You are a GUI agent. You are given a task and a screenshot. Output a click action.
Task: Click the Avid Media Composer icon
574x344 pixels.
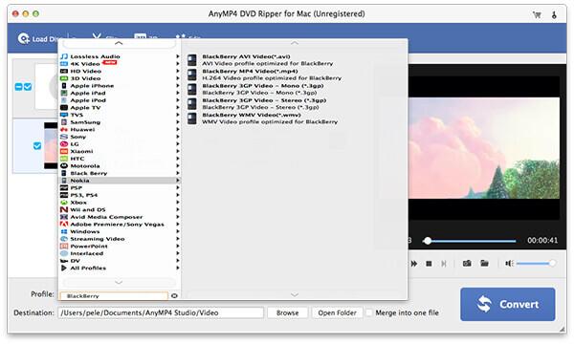click(x=64, y=217)
